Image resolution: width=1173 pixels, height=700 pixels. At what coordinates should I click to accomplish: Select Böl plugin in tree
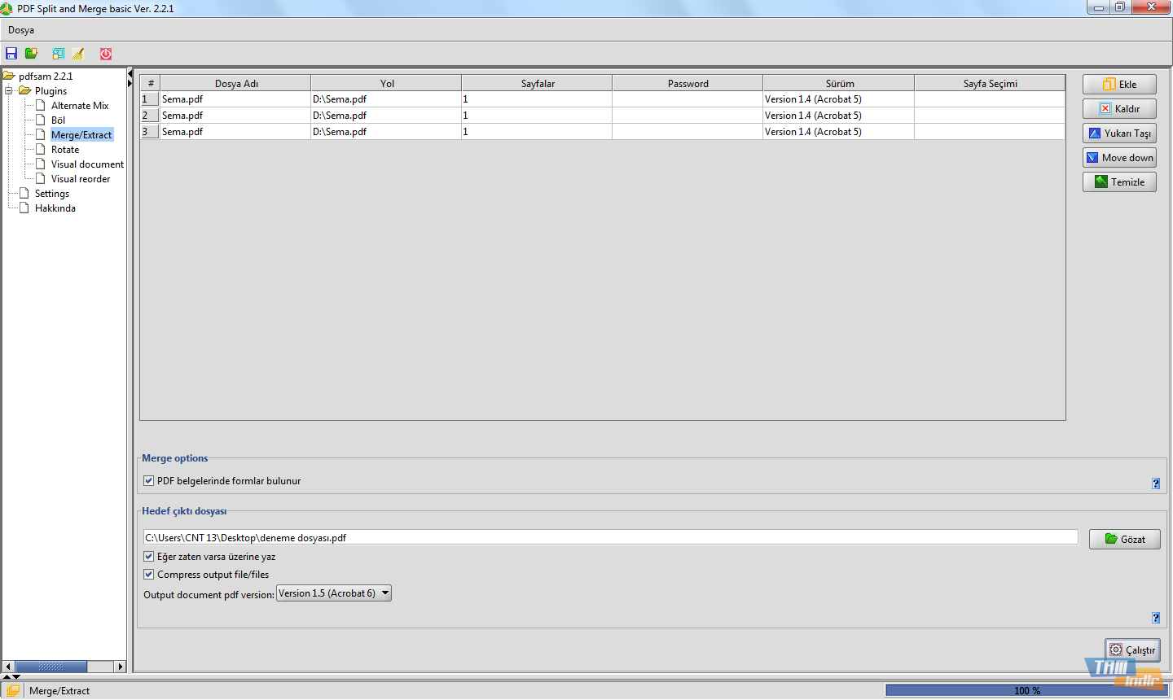click(x=58, y=120)
